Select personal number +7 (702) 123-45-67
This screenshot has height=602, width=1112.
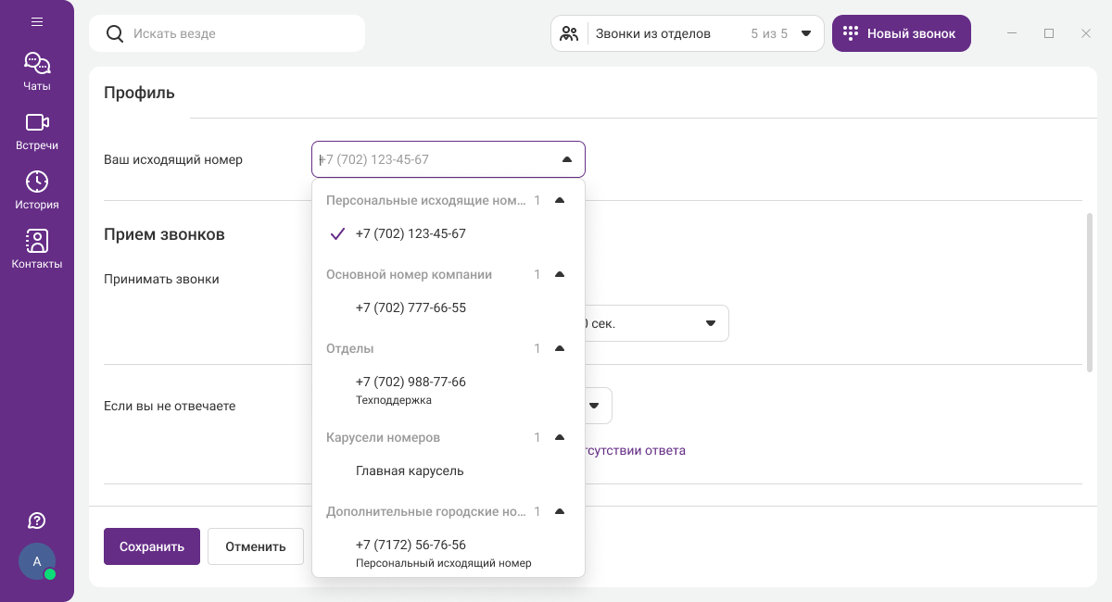click(411, 233)
